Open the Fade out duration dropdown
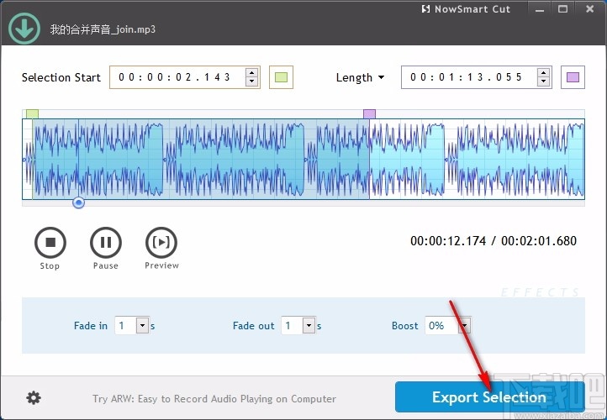This screenshot has height=420, width=607. click(x=309, y=326)
